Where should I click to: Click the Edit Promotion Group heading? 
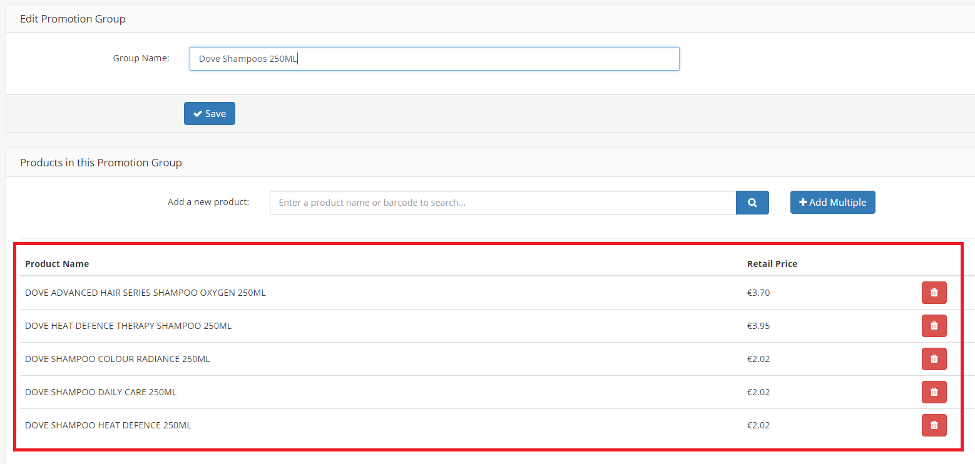tap(73, 19)
